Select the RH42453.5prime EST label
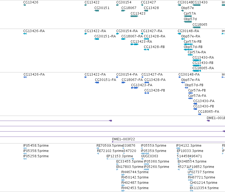Viewport: 225px width, 192px height. coord(135,188)
